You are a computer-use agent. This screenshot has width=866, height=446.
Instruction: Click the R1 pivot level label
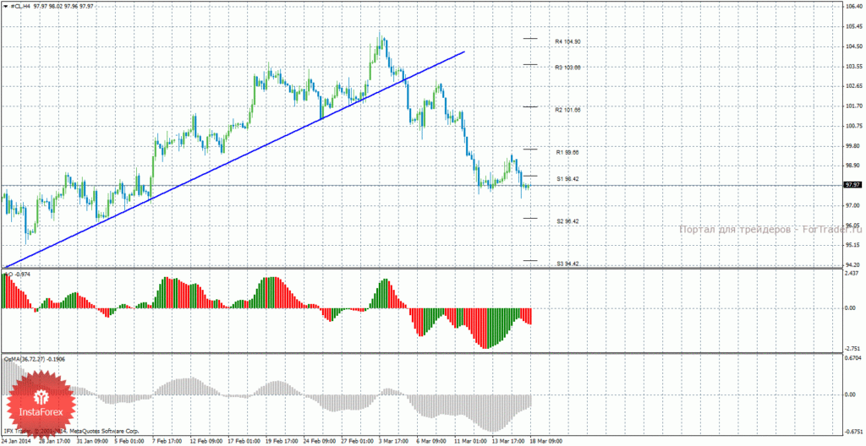(x=567, y=152)
